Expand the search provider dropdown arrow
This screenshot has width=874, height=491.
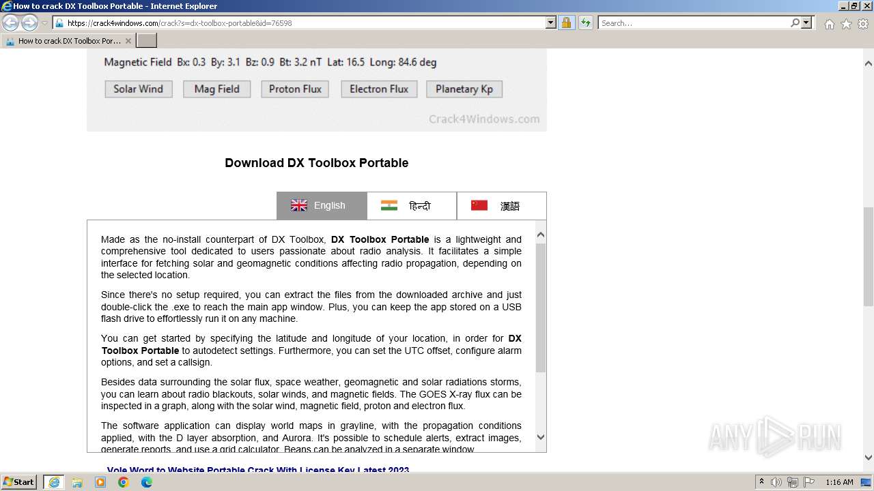pyautogui.click(x=807, y=23)
